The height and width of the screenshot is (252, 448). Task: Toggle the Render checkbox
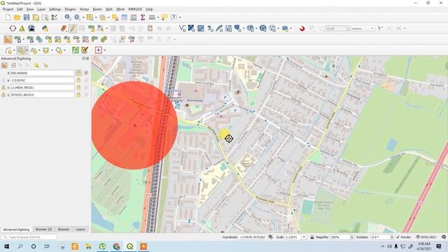tap(398, 237)
